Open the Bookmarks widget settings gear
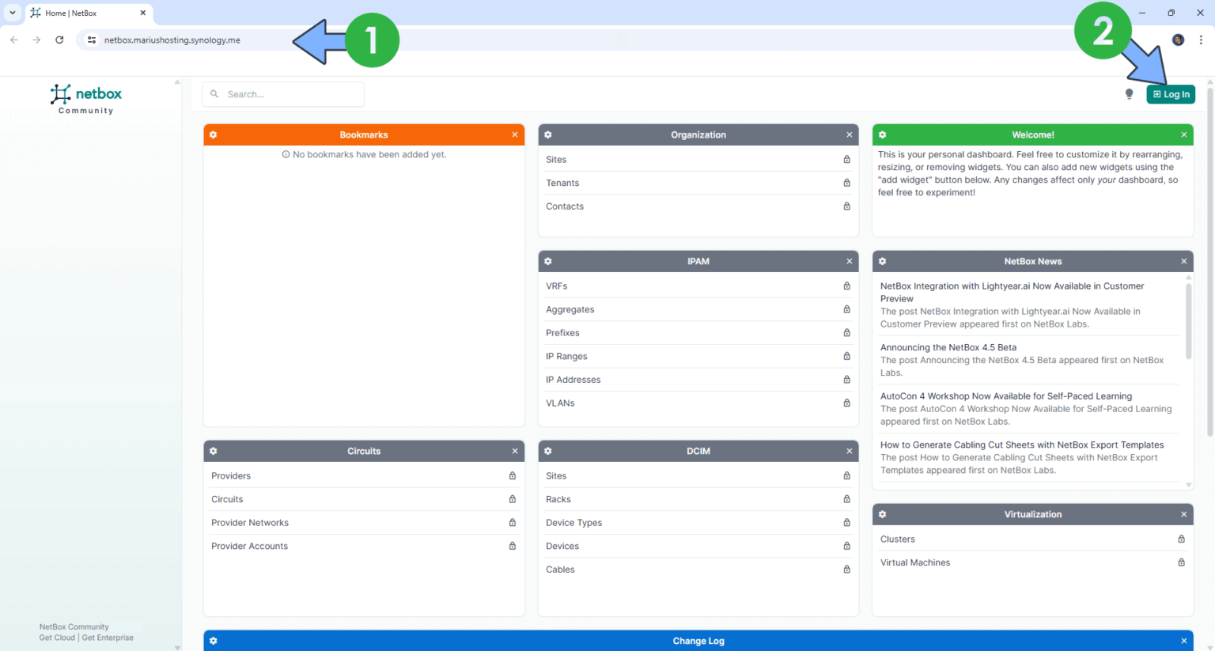Screen dimensions: 1215x651 (x=213, y=134)
